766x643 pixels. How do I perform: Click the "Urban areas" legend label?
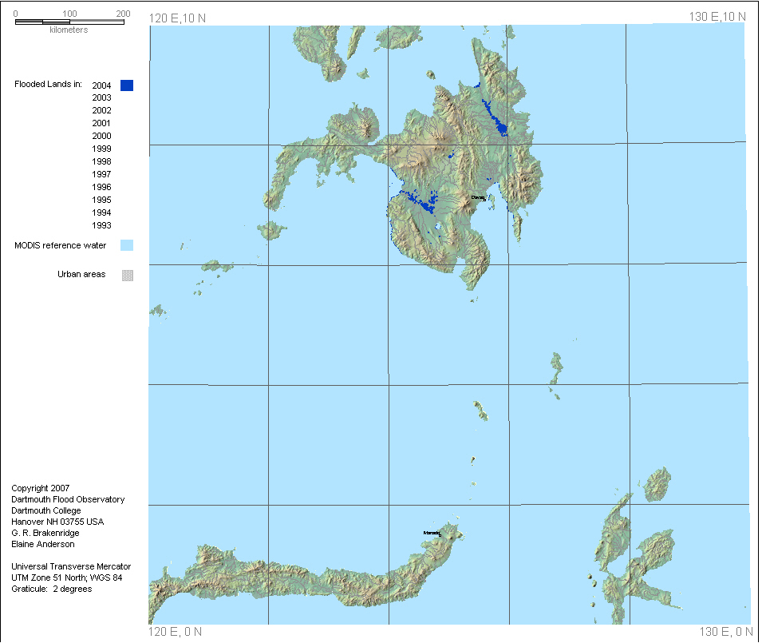(81, 275)
